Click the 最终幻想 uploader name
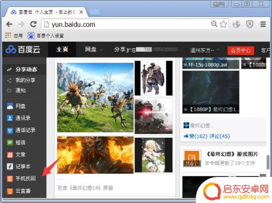The width and height of the screenshot is (272, 203). point(202,125)
